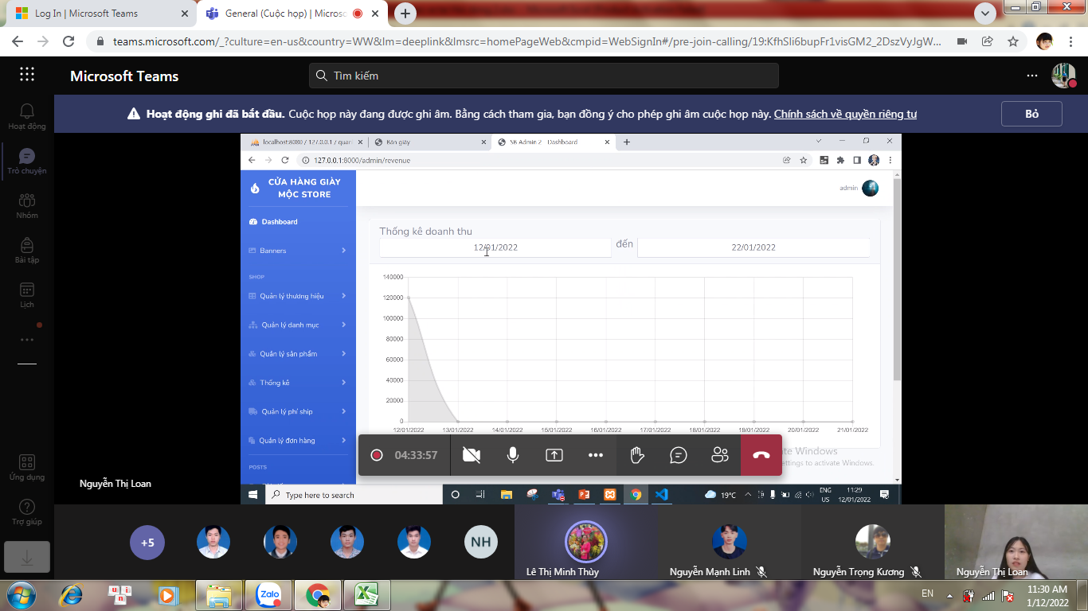Dismiss the recording notice with Bỏ
Screen dimensions: 1088x611
pos(1031,114)
